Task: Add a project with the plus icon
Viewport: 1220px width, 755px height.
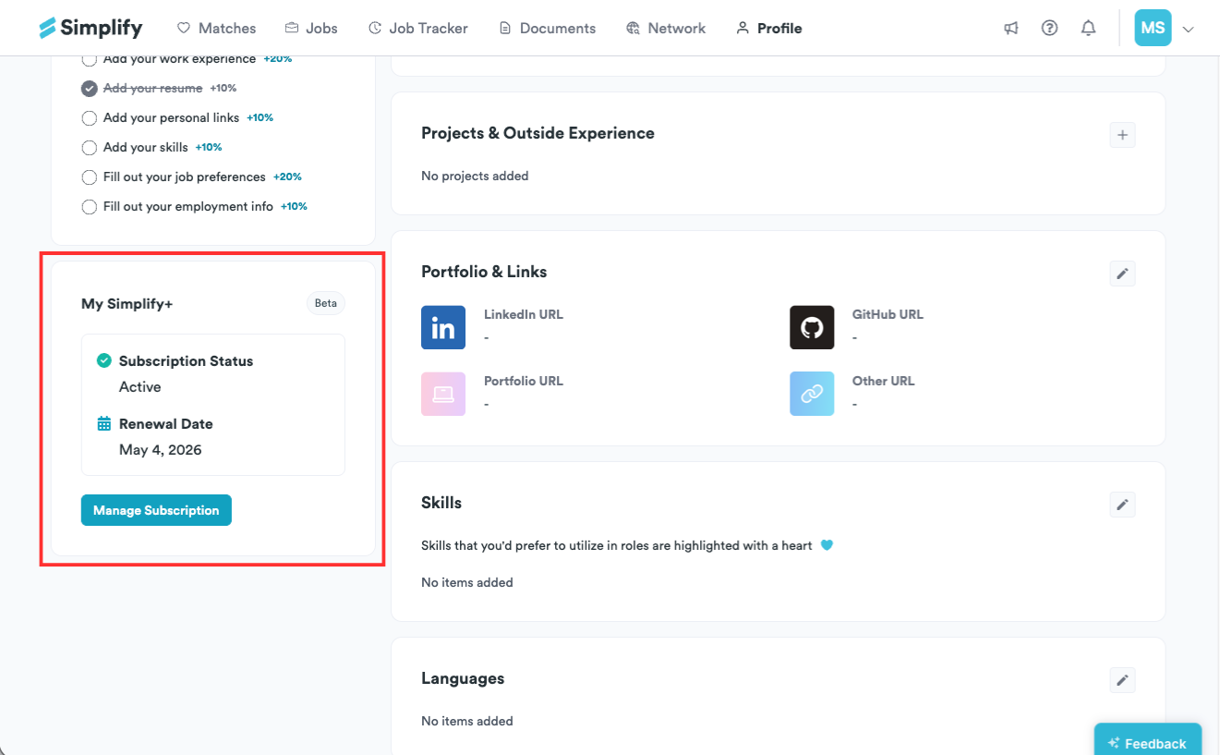Action: [1122, 135]
